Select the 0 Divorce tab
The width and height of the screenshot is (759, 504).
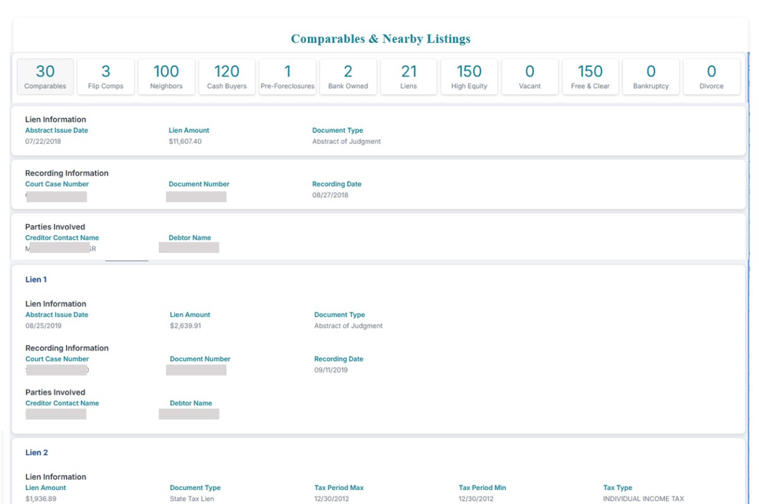point(712,77)
